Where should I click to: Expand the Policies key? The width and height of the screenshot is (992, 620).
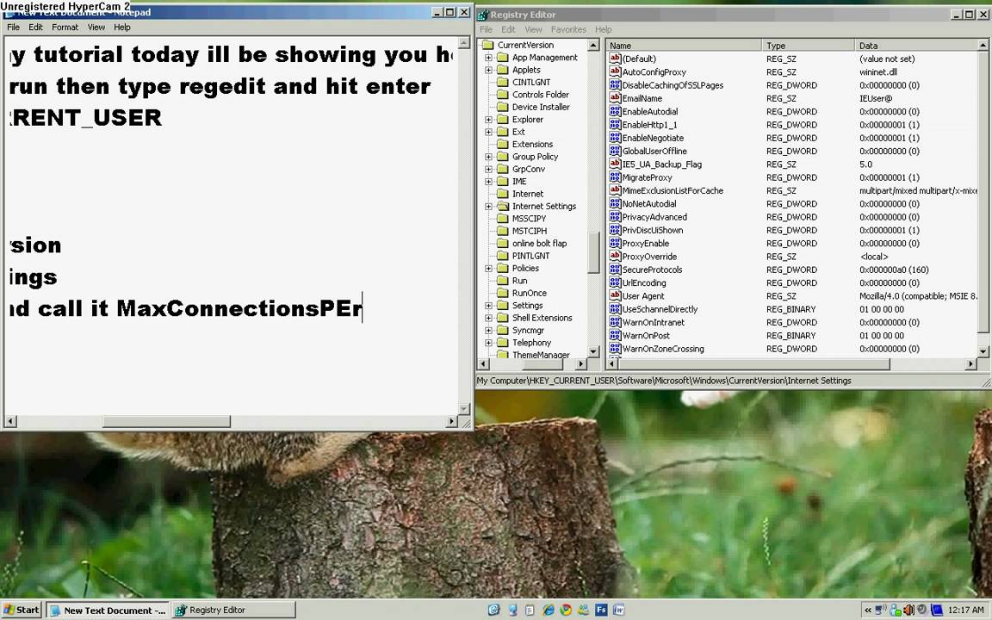coord(488,269)
